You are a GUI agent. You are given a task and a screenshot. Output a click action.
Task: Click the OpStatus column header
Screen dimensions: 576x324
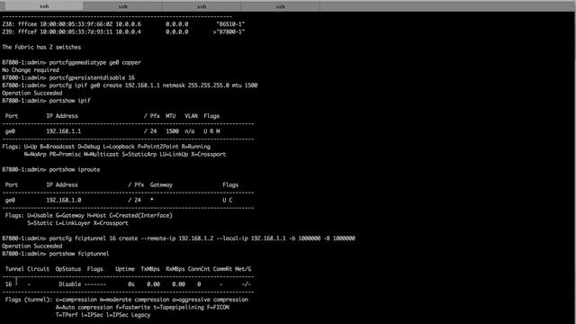click(x=68, y=269)
